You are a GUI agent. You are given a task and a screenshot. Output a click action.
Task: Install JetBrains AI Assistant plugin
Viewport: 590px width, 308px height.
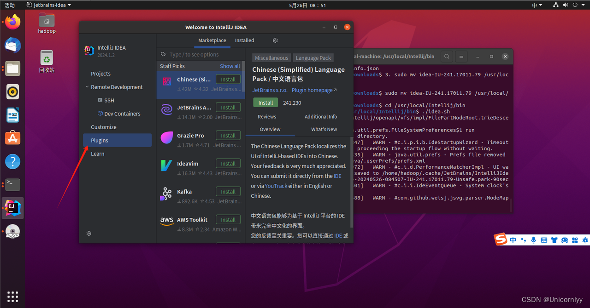[228, 108]
